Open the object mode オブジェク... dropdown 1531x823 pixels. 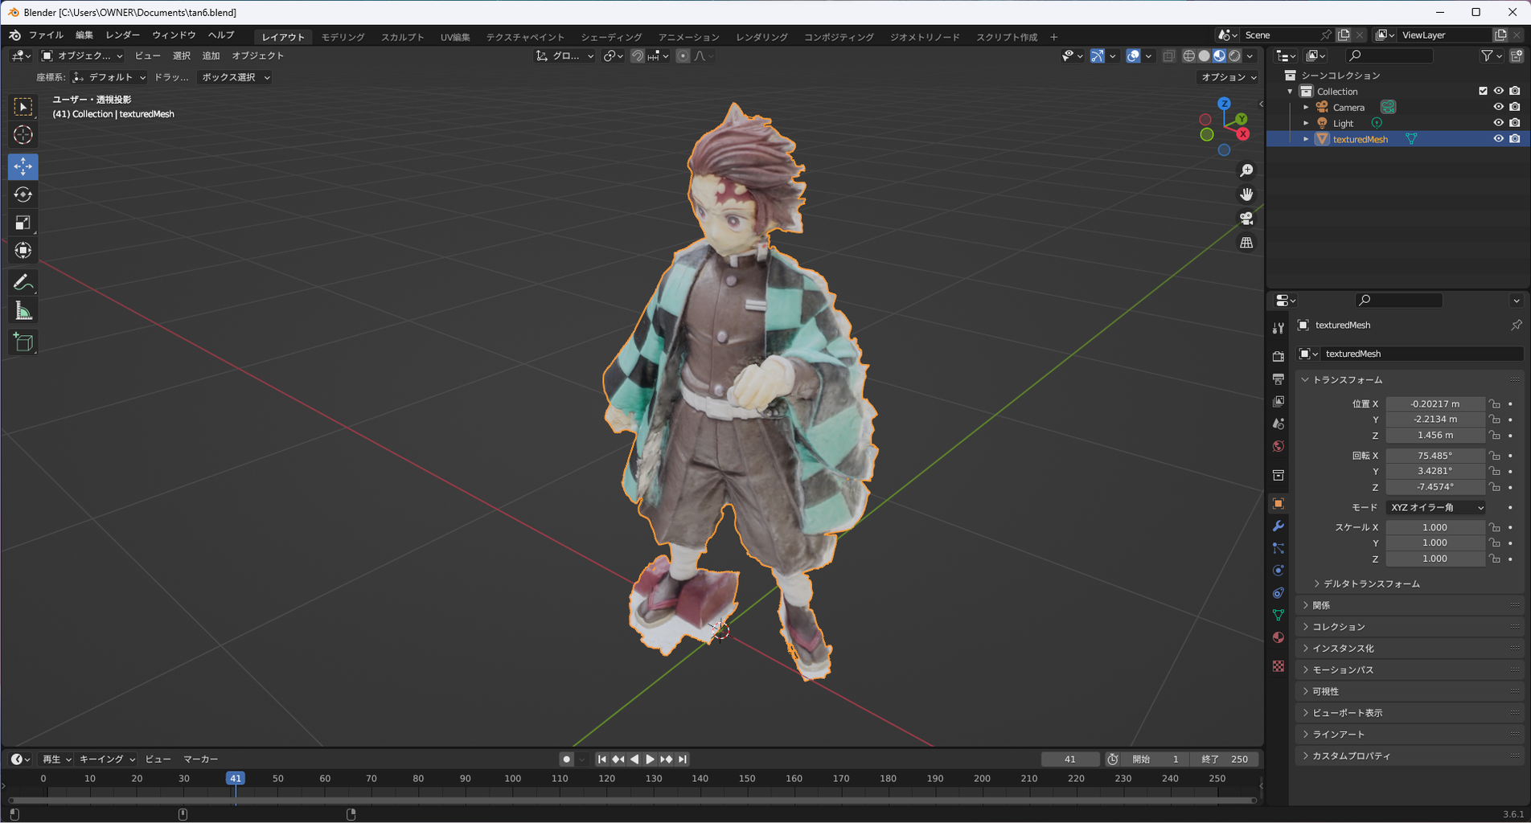coord(81,55)
